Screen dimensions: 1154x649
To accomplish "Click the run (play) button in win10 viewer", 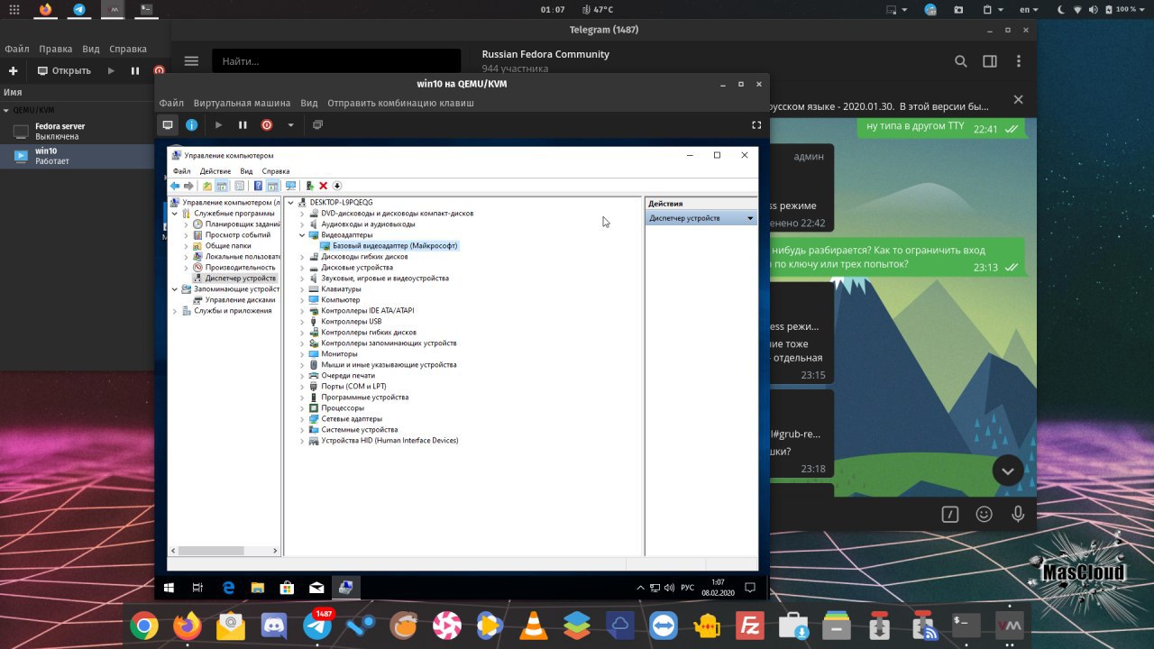I will click(x=218, y=125).
